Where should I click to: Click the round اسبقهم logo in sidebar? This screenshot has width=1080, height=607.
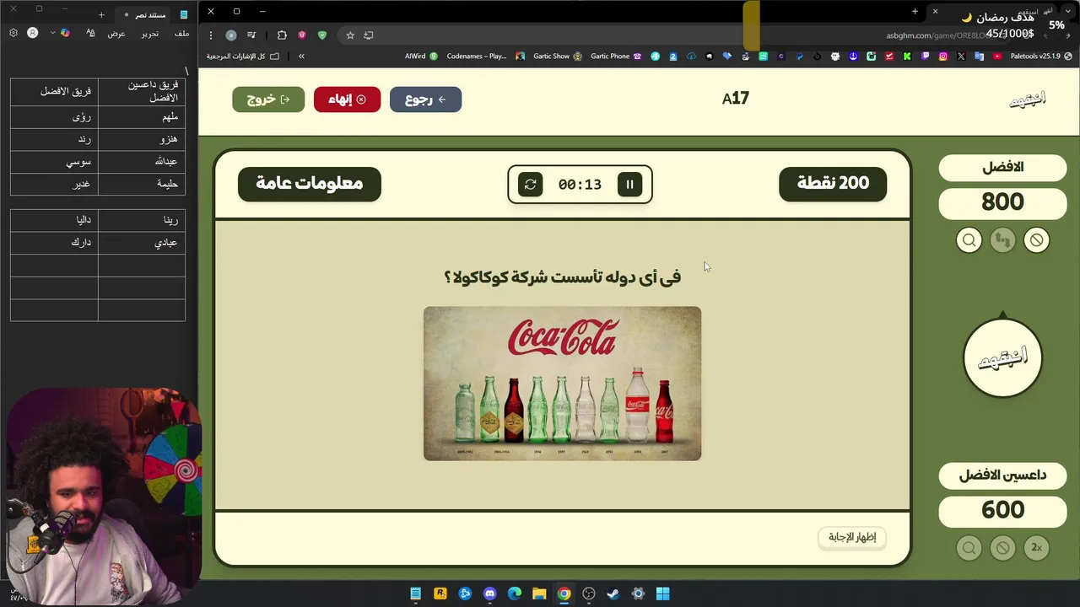pos(1002,358)
